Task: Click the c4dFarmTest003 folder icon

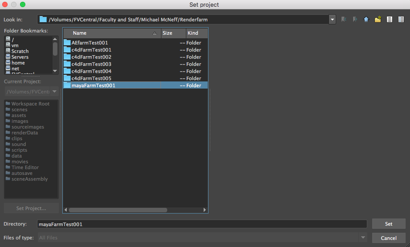Action: [67, 64]
